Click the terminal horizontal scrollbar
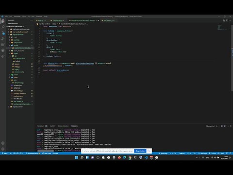 coord(45,151)
